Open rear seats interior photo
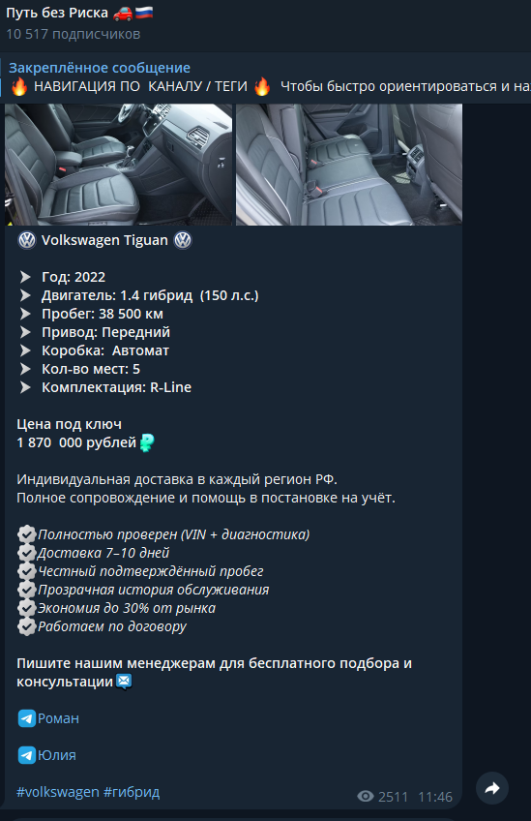The height and width of the screenshot is (821, 531). click(x=349, y=165)
